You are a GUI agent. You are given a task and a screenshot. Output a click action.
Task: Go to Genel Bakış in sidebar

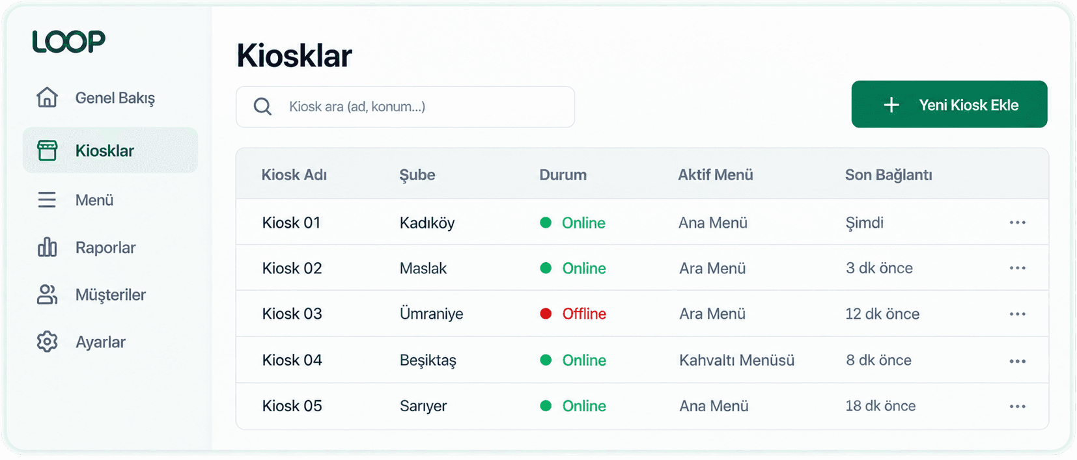(x=110, y=98)
